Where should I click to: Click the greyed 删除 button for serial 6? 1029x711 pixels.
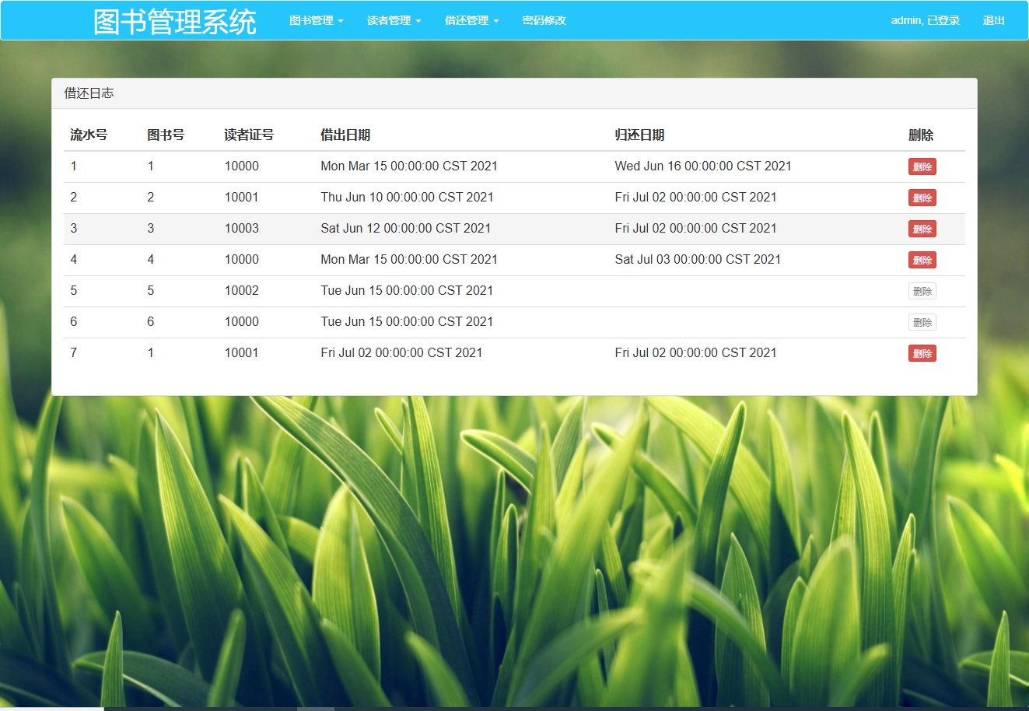[922, 322]
